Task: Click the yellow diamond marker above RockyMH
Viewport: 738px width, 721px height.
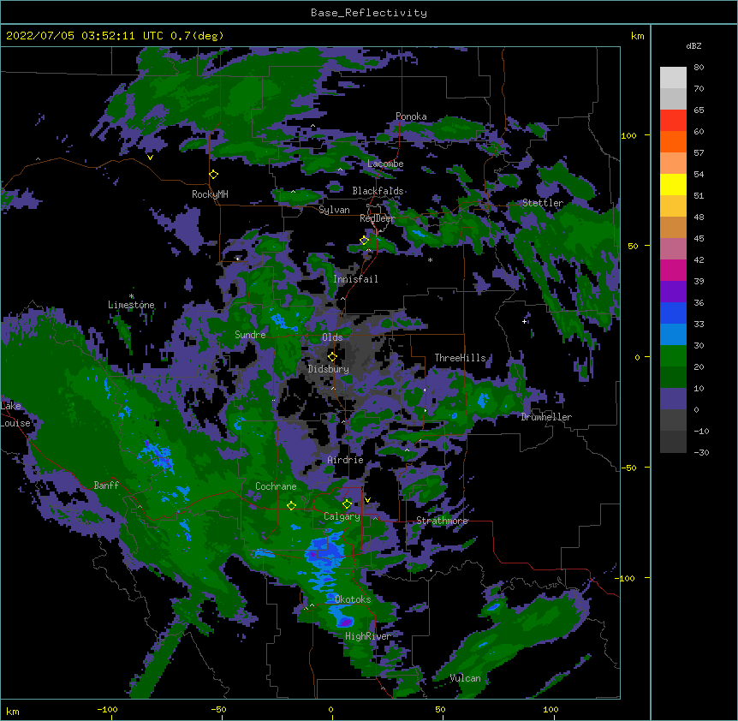Action: [214, 175]
